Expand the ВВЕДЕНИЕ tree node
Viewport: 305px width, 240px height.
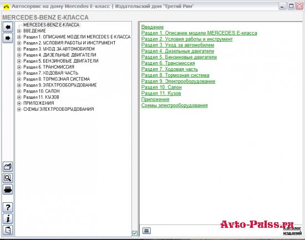point(19,31)
